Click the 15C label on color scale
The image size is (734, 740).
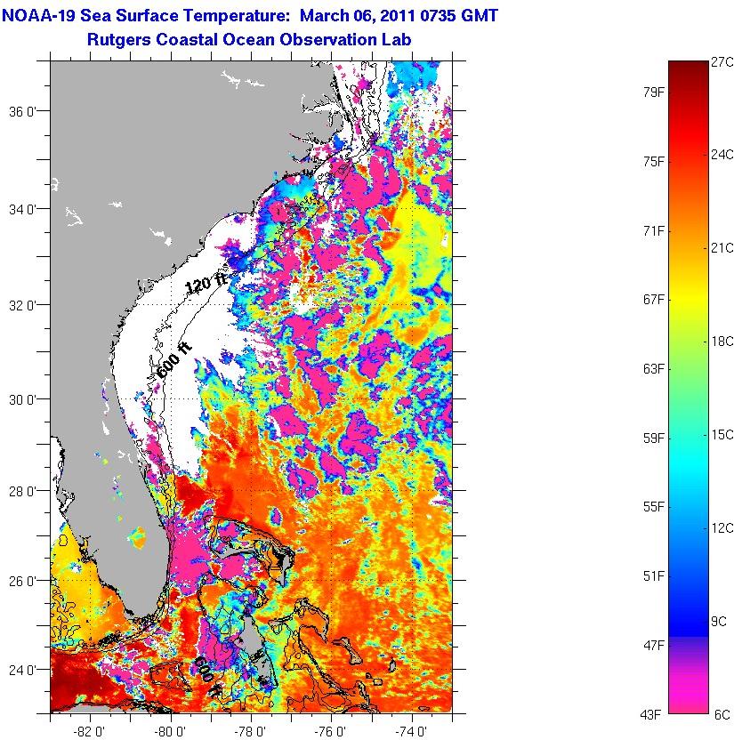click(x=722, y=435)
